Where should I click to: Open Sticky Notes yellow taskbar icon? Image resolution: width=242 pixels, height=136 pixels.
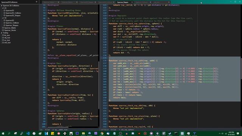(x=53, y=133)
